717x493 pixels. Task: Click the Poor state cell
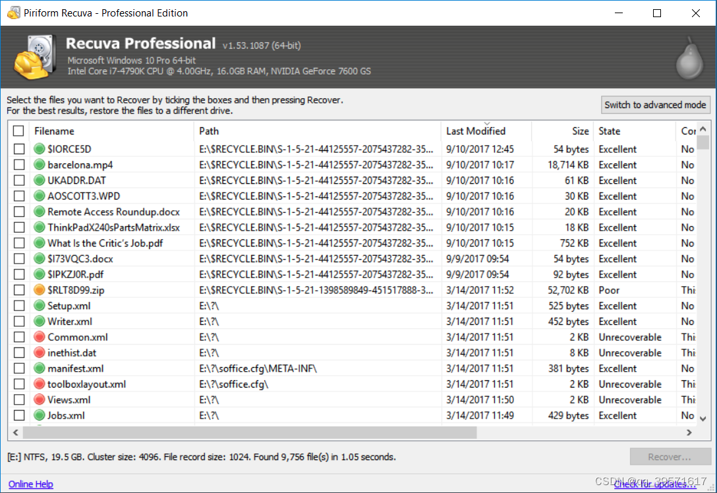point(609,290)
